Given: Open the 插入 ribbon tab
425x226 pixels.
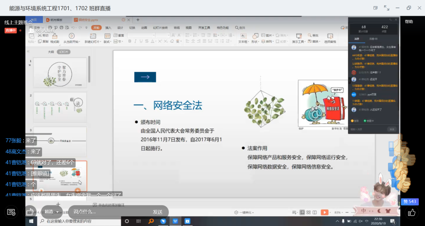Looking at the screenshot, I should click(108, 28).
